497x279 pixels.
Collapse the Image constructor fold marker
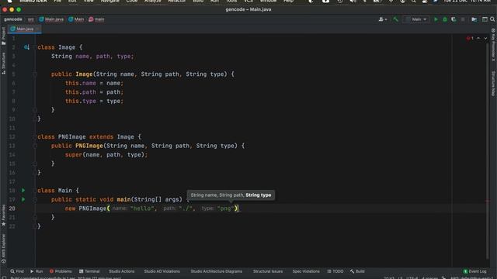click(35, 74)
